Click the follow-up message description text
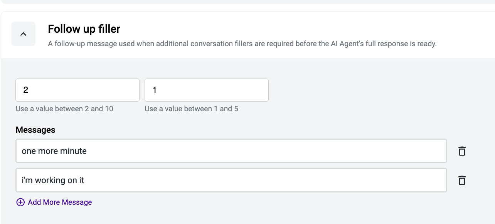Screen dimensions: 495x224 (x=242, y=43)
